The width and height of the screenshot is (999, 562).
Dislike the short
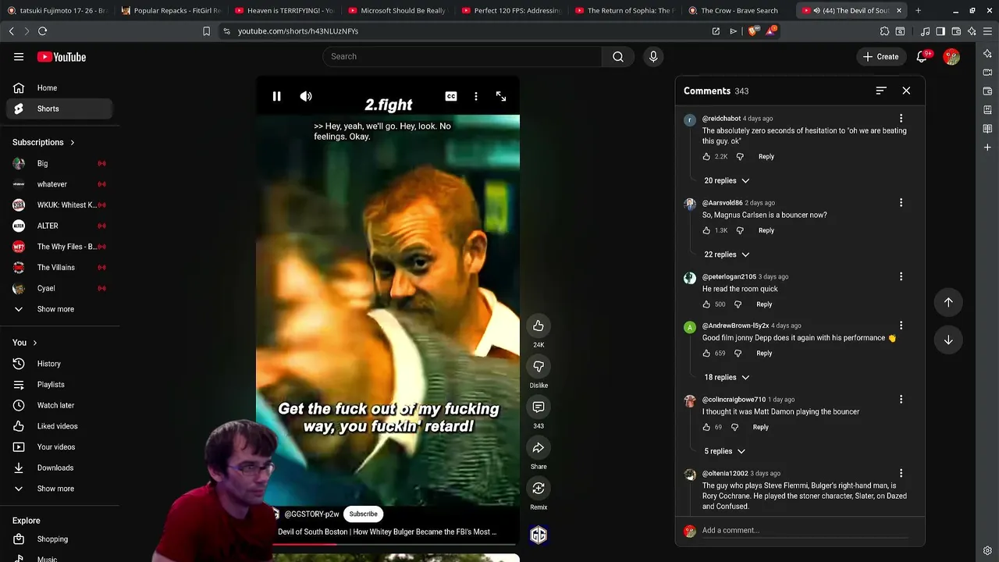click(x=539, y=366)
